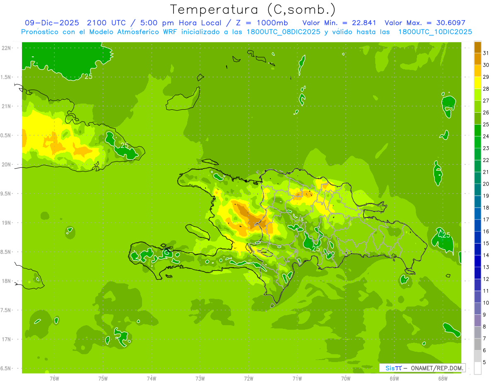This screenshot has height=384, width=497.
Task: Click the "17N" latitude axis label
Action: 6,340
